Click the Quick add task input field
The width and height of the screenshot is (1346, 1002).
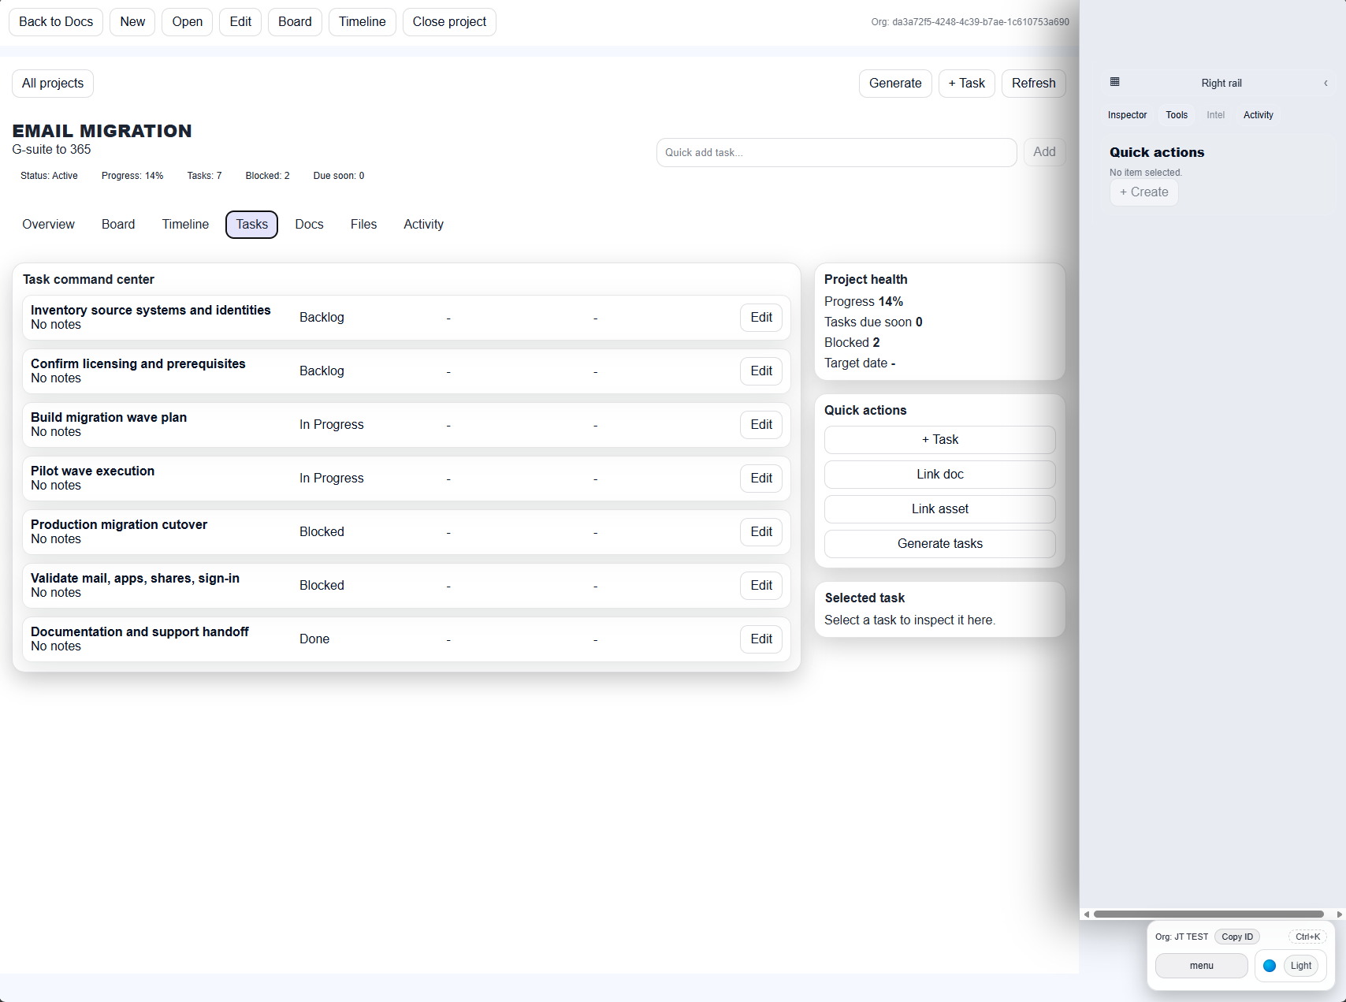(835, 152)
